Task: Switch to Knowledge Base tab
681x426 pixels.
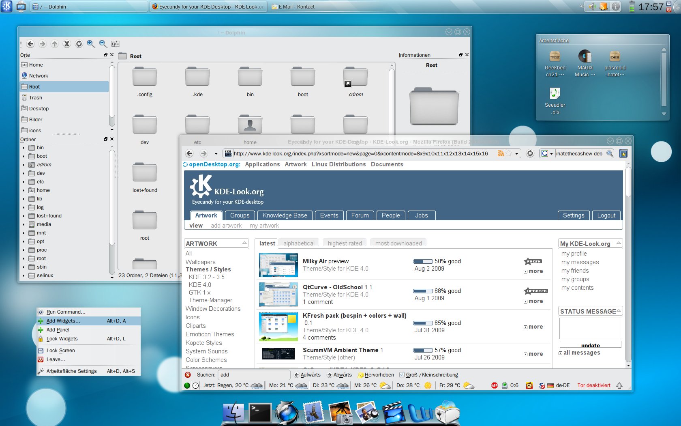Action: point(285,215)
